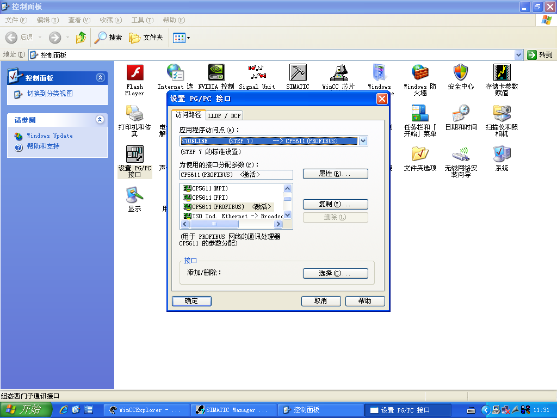Open the NVIDIA control panel icon

pyautogui.click(x=216, y=77)
